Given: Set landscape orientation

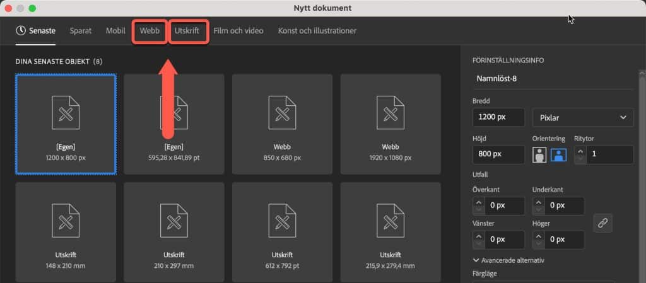Looking at the screenshot, I should (559, 155).
